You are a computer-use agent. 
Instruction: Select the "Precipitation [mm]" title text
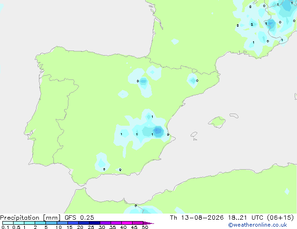[x=30, y=218]
